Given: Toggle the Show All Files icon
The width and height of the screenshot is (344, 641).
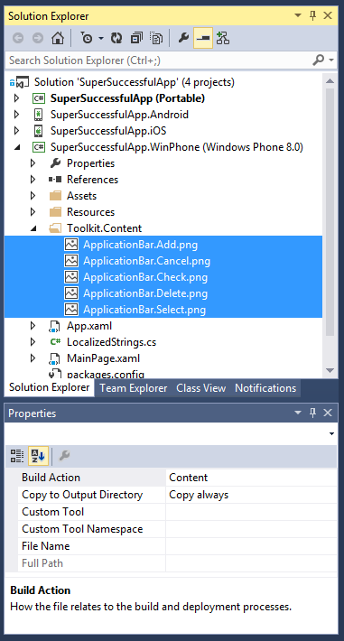Looking at the screenshot, I should (x=156, y=39).
